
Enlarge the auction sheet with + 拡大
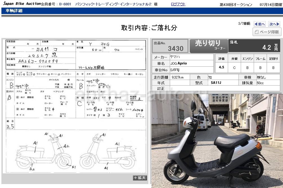(140, 178)
